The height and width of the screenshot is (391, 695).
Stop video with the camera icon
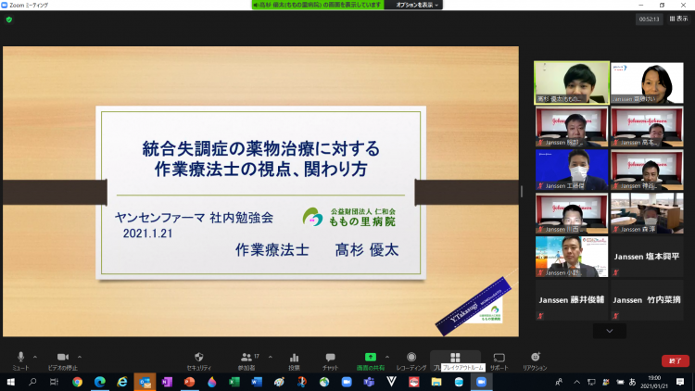pos(63,357)
